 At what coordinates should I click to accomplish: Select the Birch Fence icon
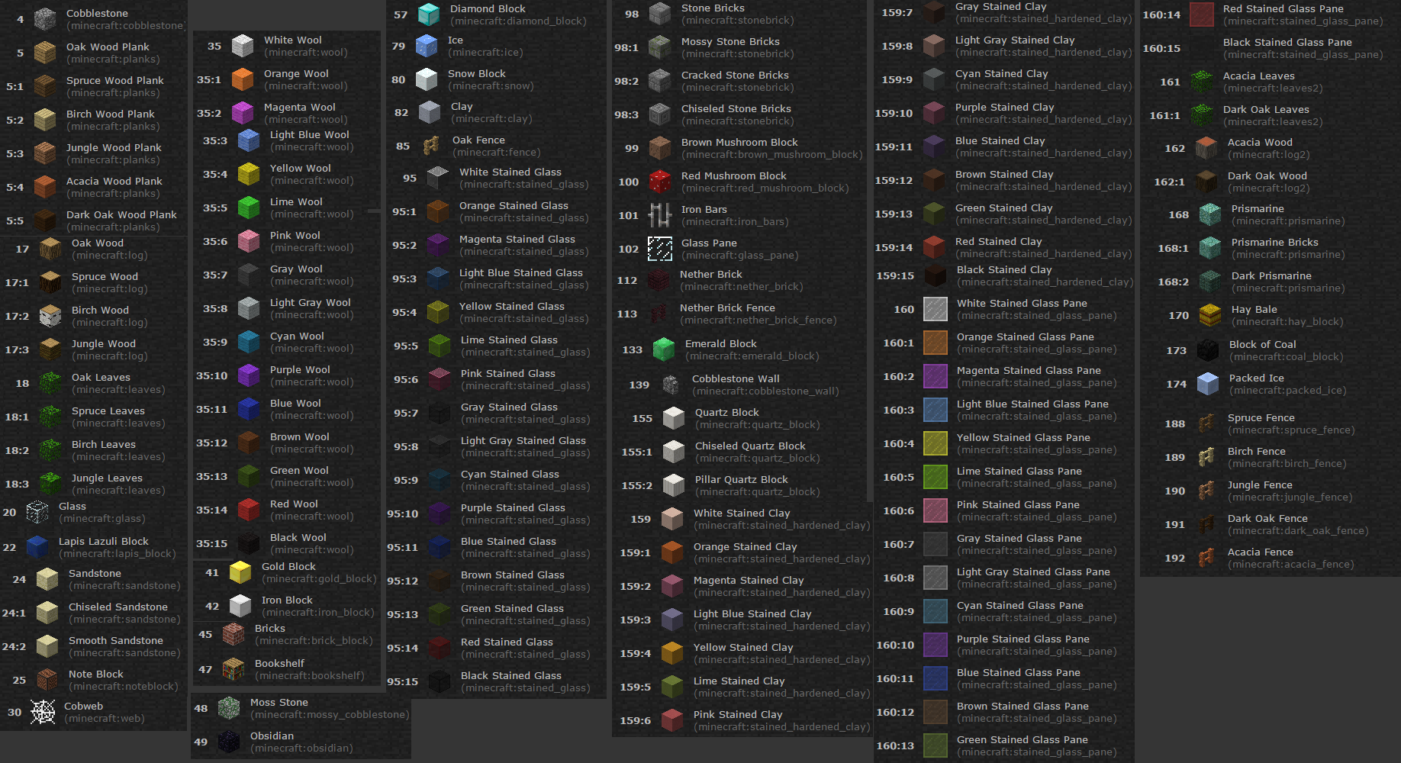tap(1206, 457)
